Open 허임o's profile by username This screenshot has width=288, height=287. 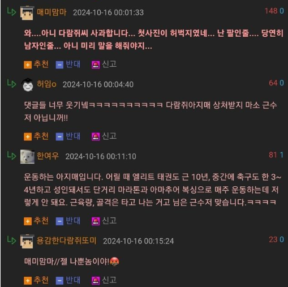[x=46, y=84]
